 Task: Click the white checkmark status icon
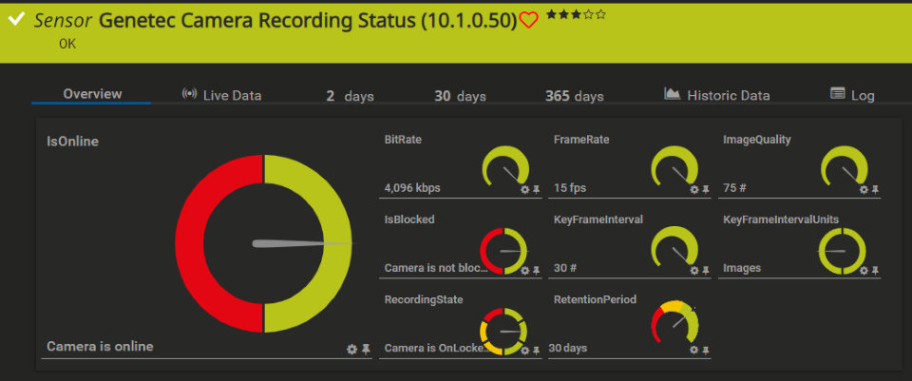click(16, 19)
